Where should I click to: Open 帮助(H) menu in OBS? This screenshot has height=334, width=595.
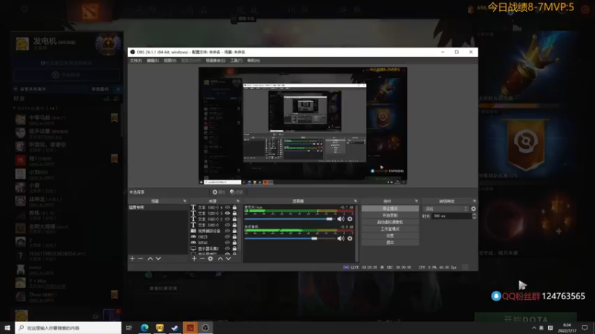pyautogui.click(x=254, y=61)
